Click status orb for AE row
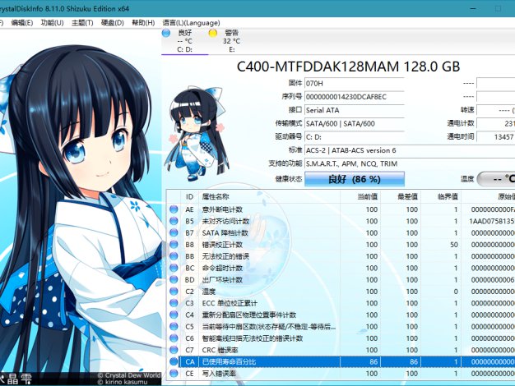515x386 pixels. point(174,209)
